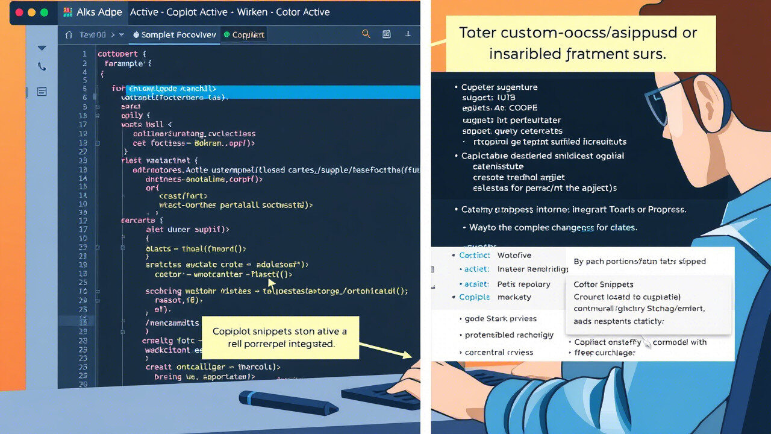Open the document list icon in sidebar
The image size is (771, 434).
pyautogui.click(x=42, y=92)
